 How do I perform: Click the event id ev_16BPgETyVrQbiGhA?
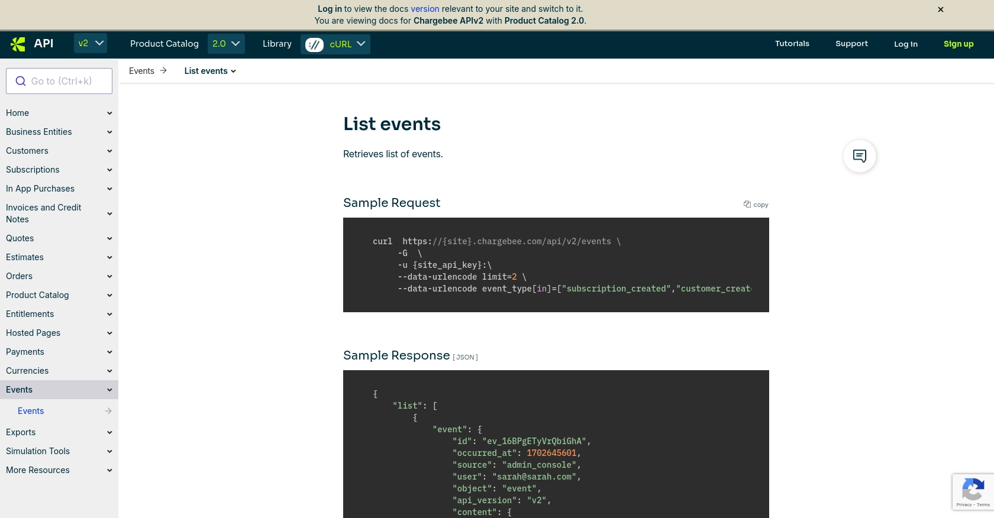(x=534, y=441)
